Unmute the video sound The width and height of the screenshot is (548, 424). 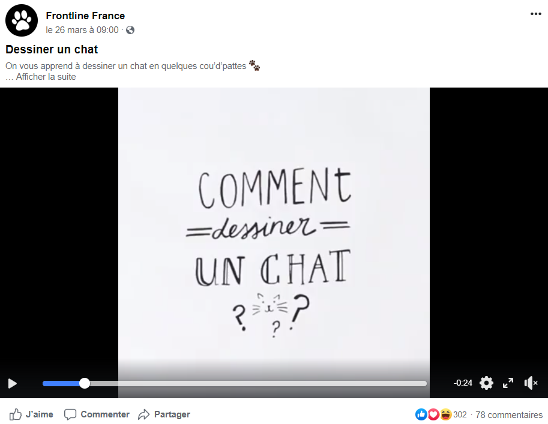pos(531,383)
